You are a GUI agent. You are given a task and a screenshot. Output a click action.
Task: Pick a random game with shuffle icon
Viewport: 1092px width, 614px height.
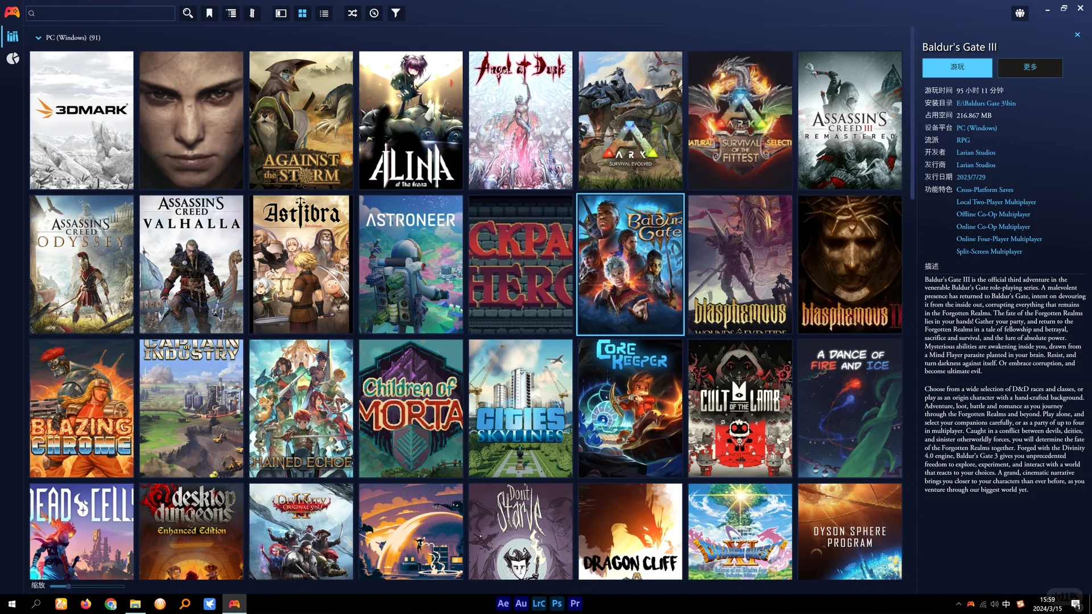(353, 13)
